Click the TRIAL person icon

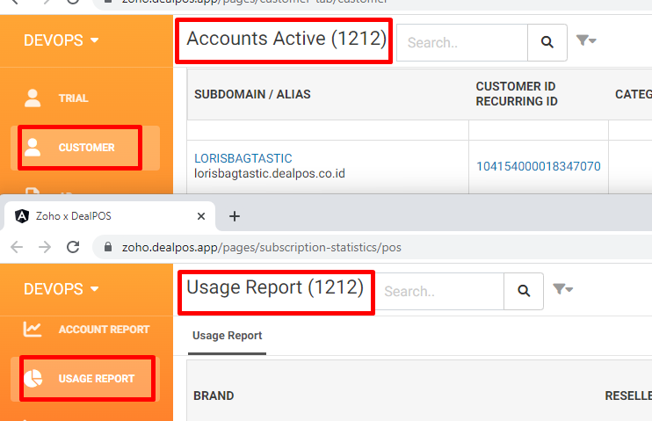click(33, 98)
